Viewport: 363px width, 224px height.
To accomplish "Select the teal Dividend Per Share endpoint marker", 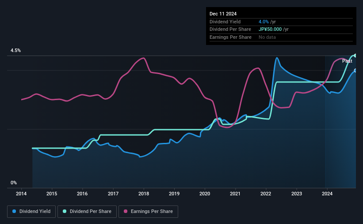I will pos(355,56).
